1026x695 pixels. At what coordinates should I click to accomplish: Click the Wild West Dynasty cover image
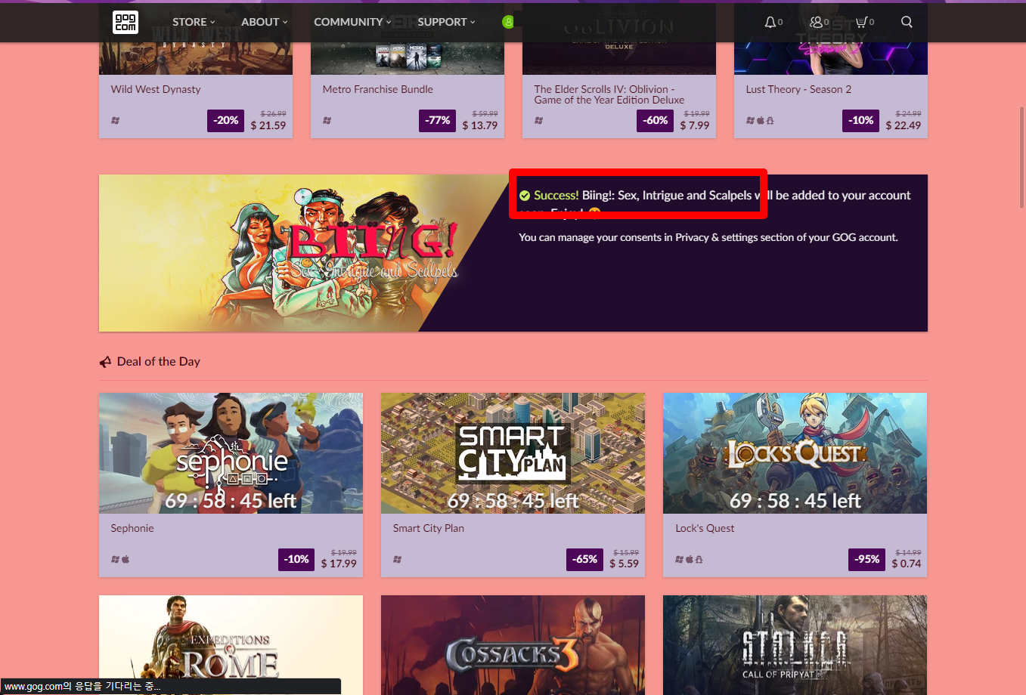(x=196, y=58)
